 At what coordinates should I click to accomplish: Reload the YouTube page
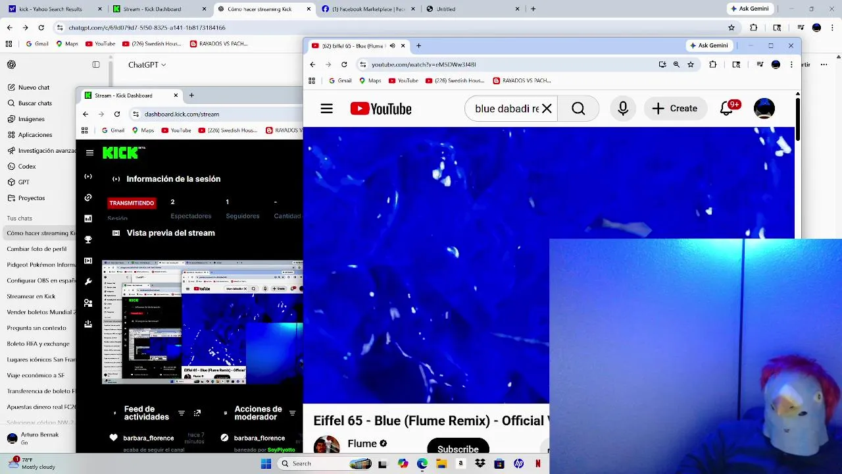tap(344, 65)
